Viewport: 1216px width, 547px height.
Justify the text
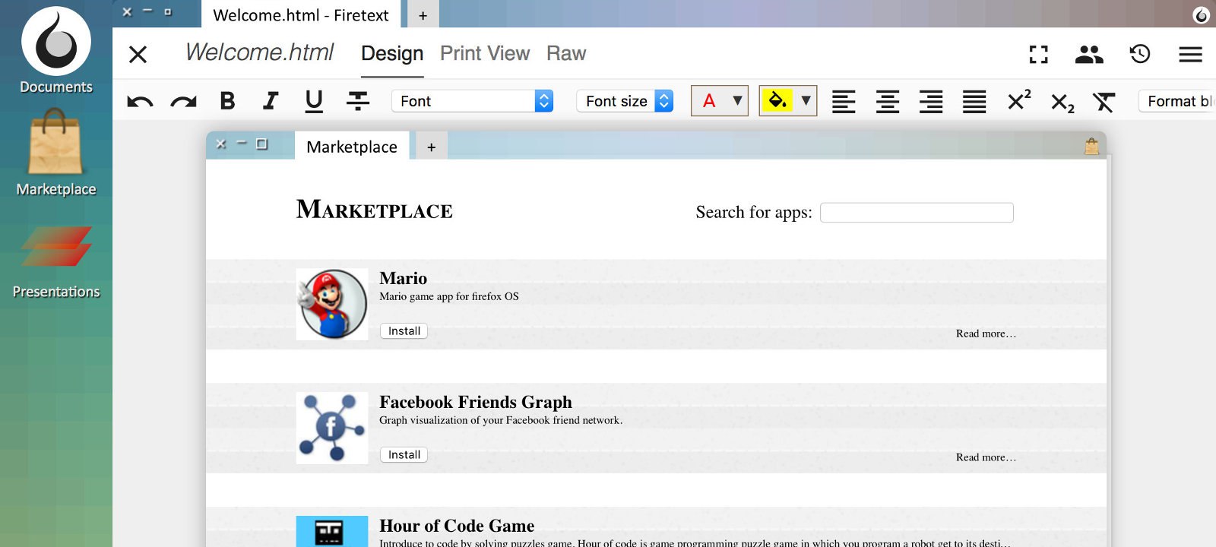tap(974, 101)
